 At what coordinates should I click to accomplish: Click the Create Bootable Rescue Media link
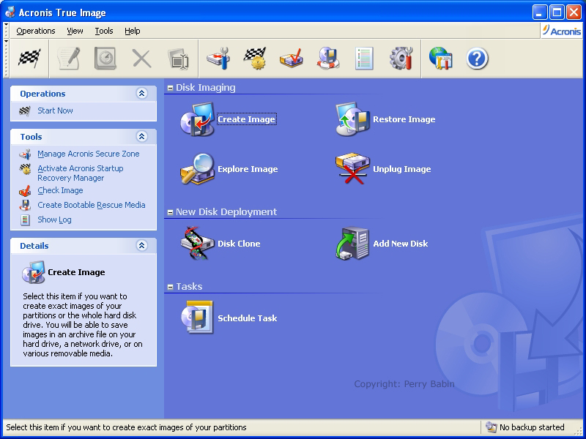click(91, 205)
